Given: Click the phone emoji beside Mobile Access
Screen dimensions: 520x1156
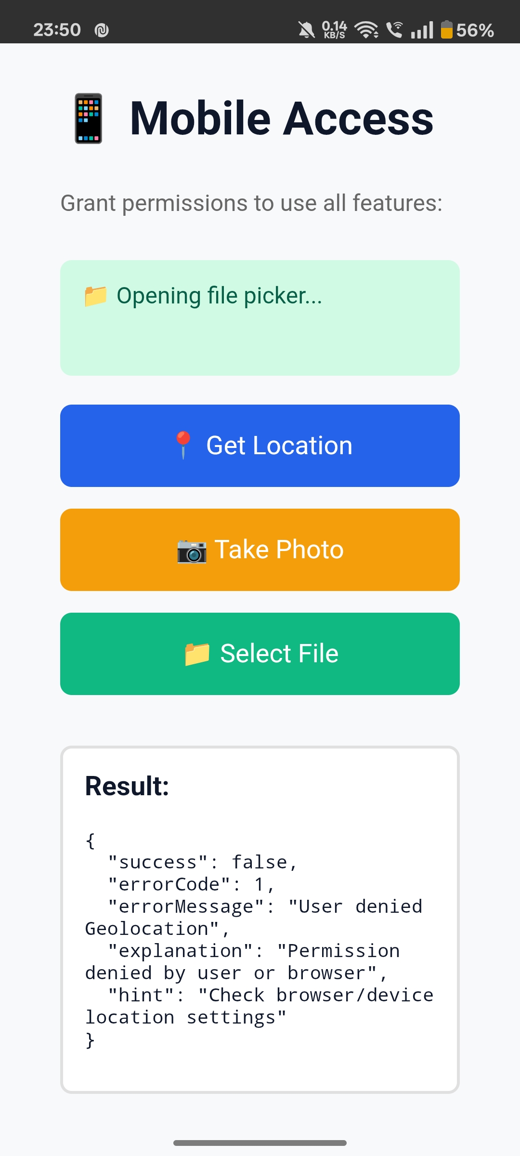Looking at the screenshot, I should coord(89,118).
